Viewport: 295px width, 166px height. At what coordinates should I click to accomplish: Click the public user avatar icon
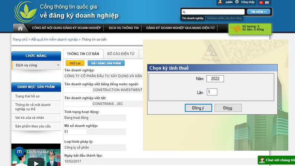pos(220,2)
